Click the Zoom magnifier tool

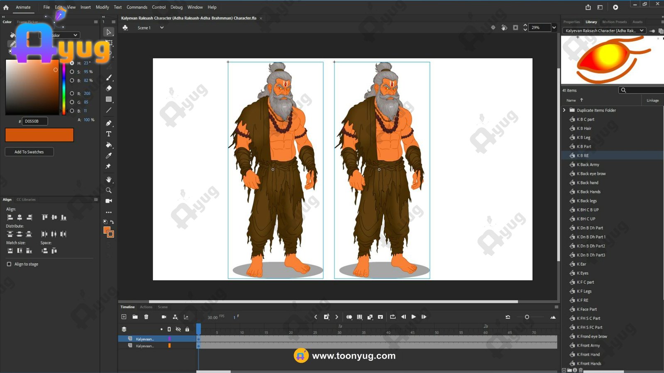(x=109, y=190)
